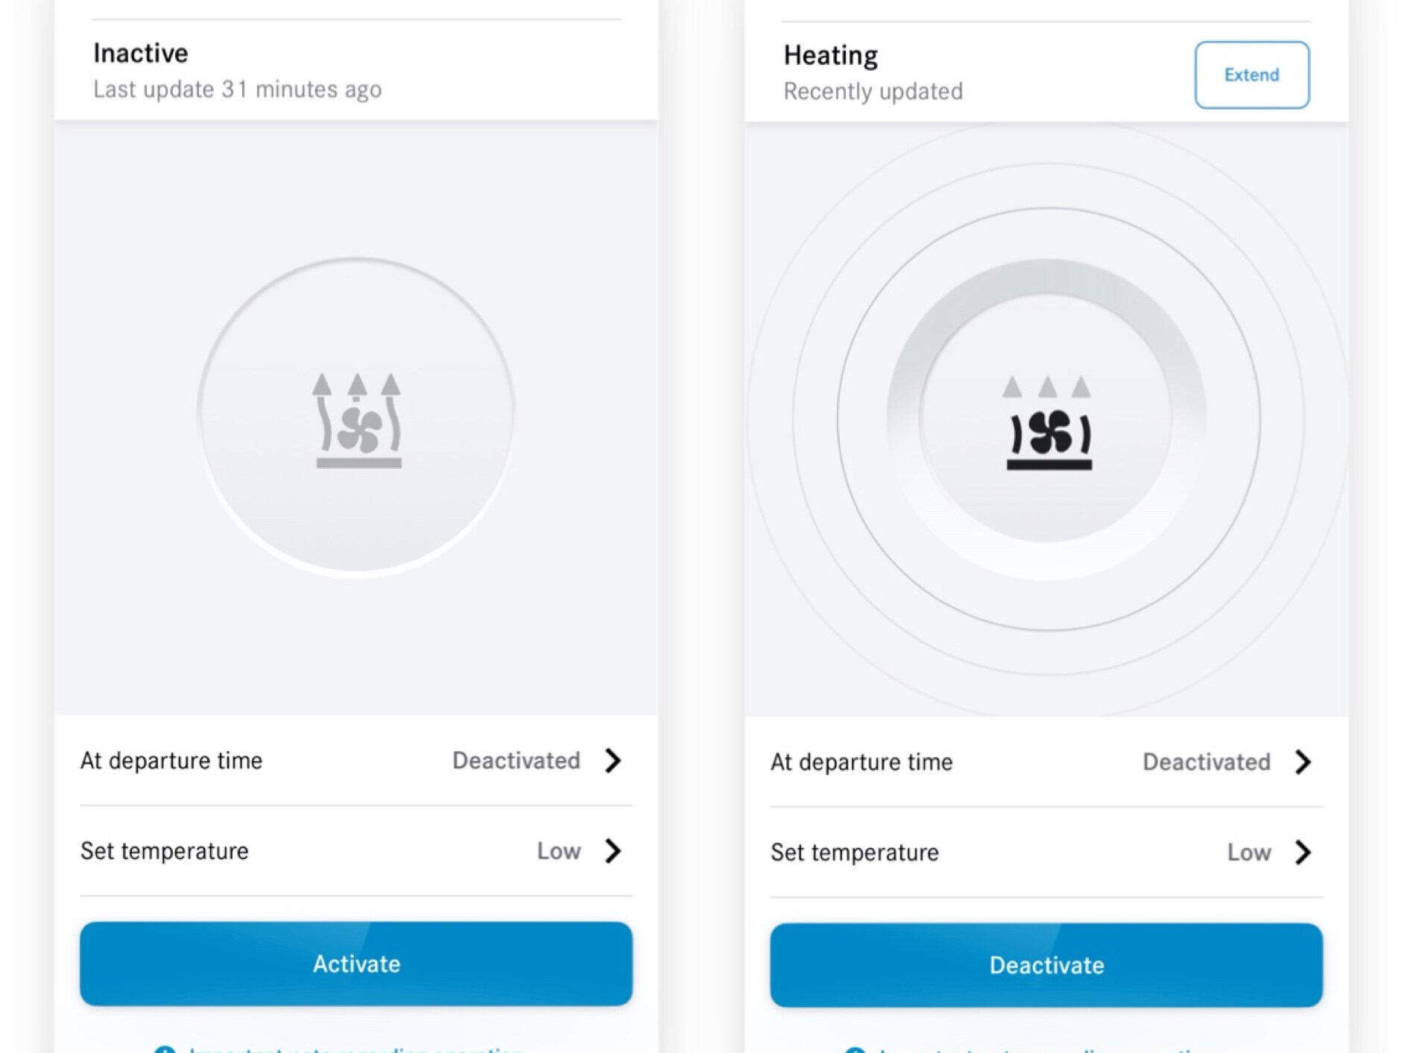Open the 'Set temperature' chevron on right panel
Screen dimensions: 1404x1053
coord(1304,853)
